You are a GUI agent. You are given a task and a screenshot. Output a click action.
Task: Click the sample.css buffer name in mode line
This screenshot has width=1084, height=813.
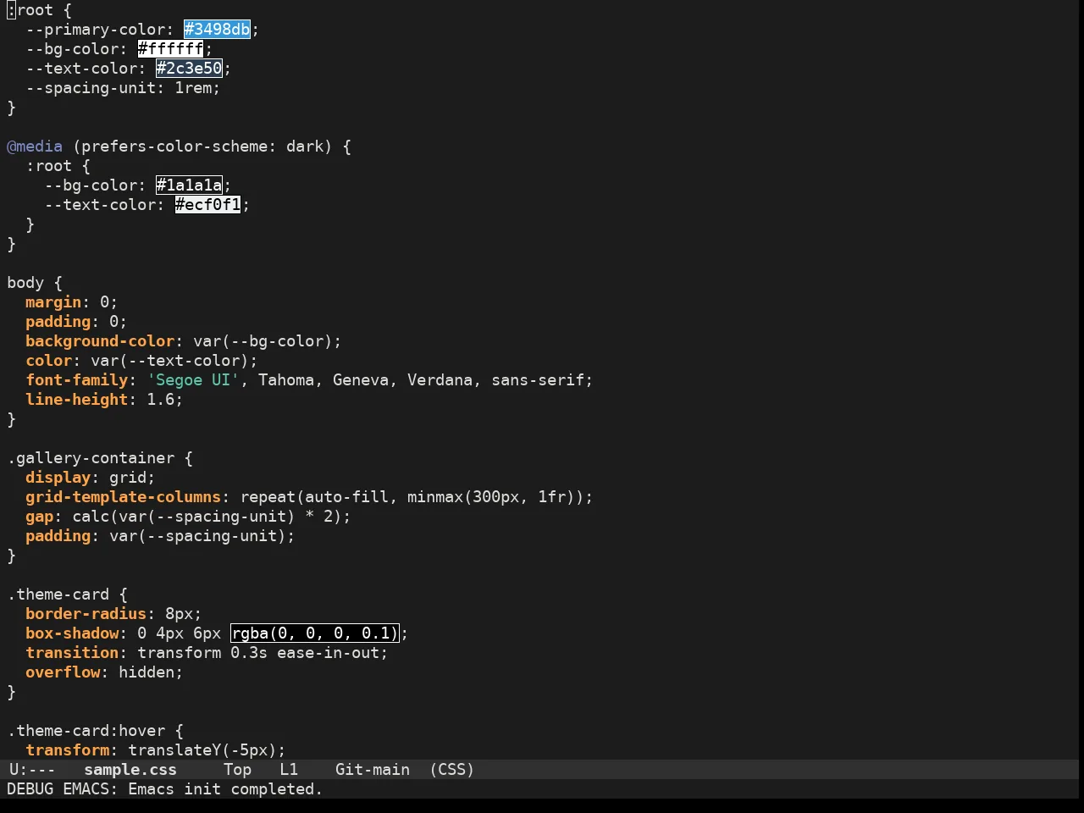click(x=130, y=770)
